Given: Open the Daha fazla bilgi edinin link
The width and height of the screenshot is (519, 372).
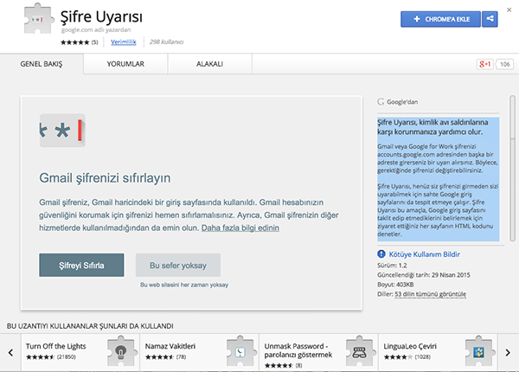Looking at the screenshot, I should coord(240,228).
